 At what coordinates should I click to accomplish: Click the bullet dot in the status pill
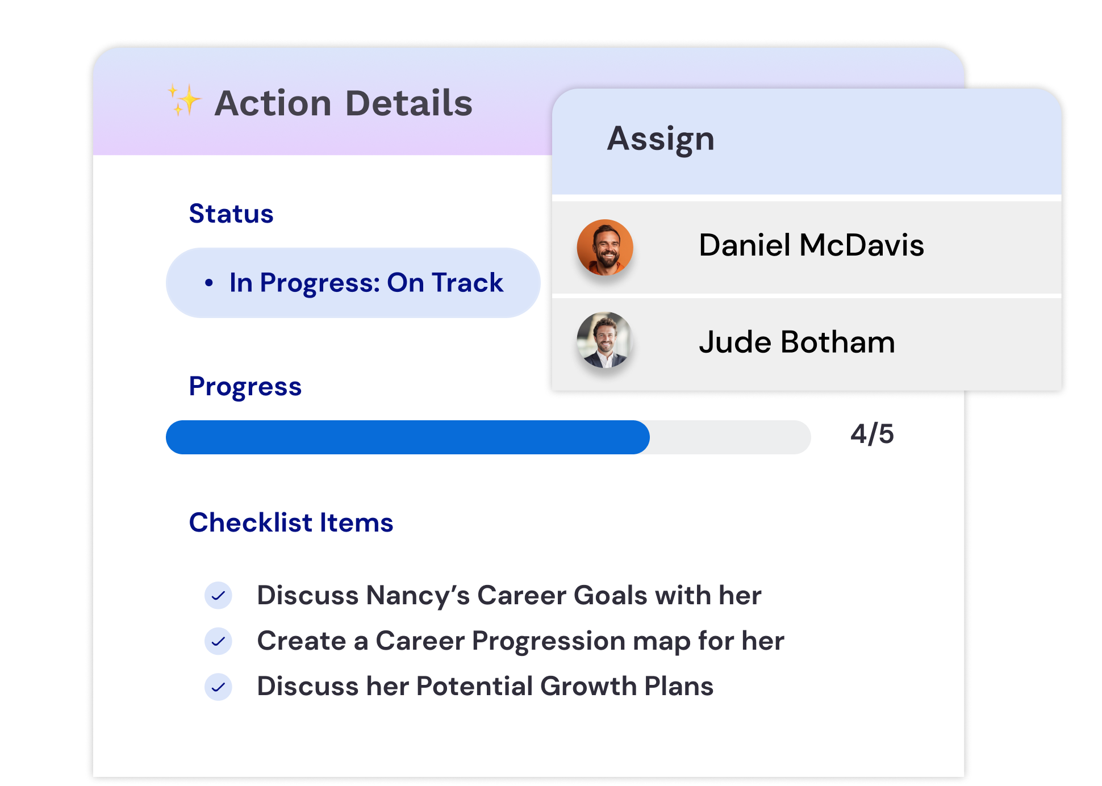tap(209, 283)
